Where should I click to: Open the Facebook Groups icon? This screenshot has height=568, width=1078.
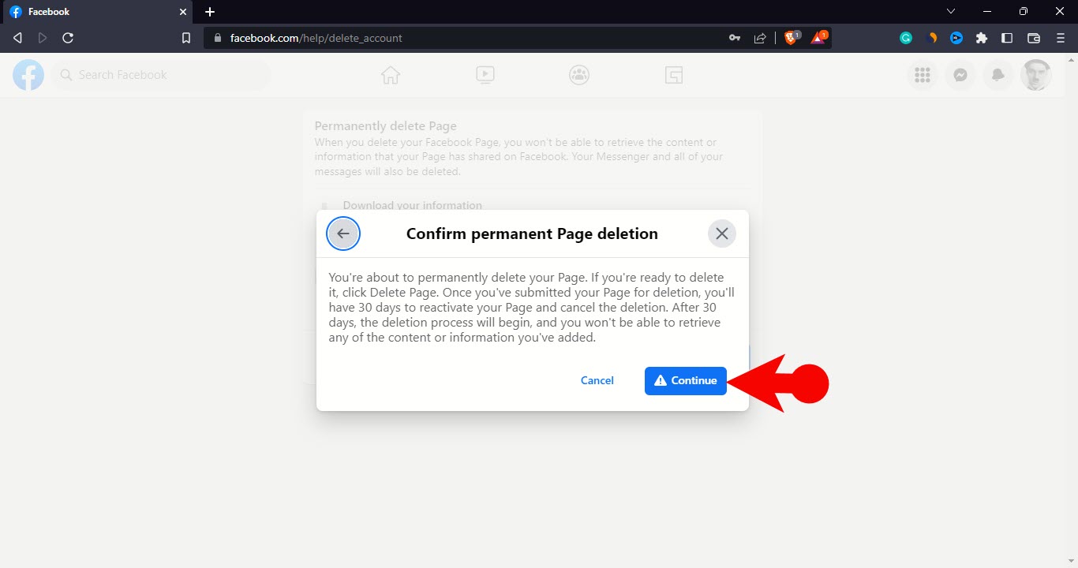tap(579, 75)
